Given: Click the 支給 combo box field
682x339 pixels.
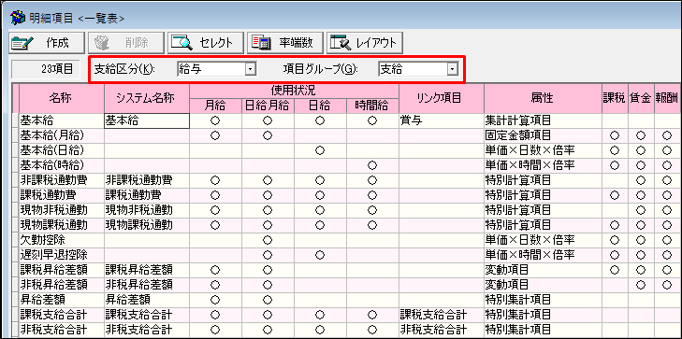Looking at the screenshot, I should pos(418,69).
